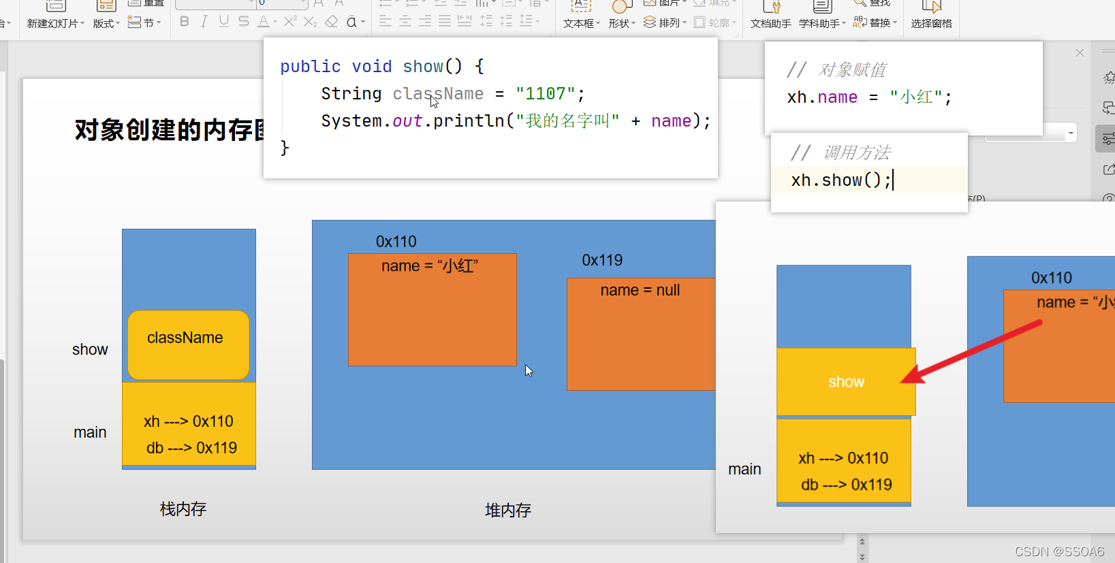Click the scroll down arrow below slide

[x=862, y=557]
